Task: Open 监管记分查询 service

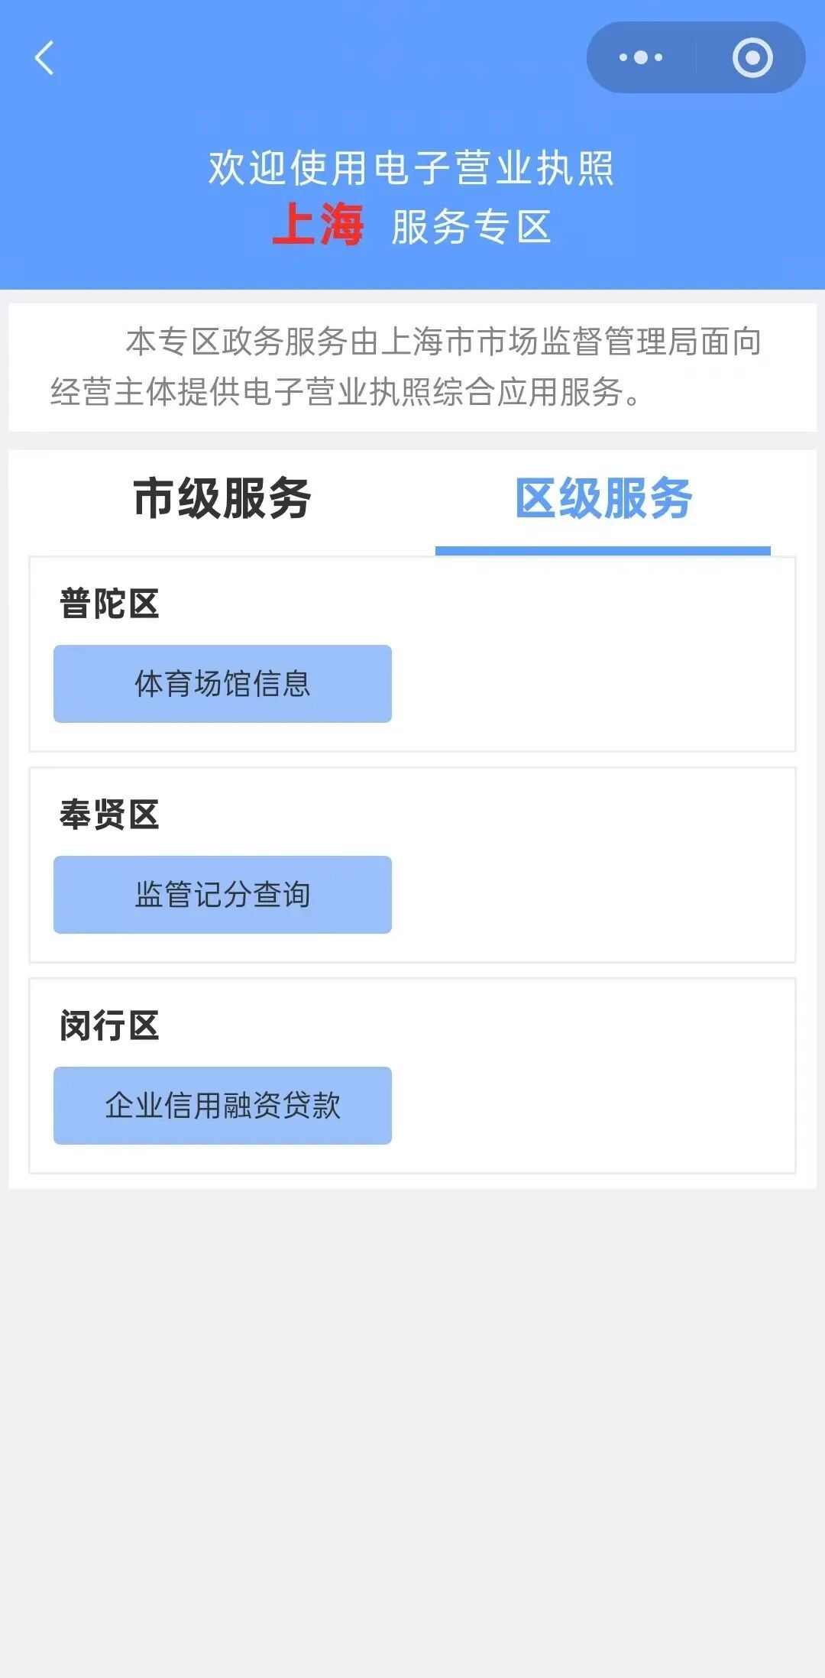Action: [222, 895]
